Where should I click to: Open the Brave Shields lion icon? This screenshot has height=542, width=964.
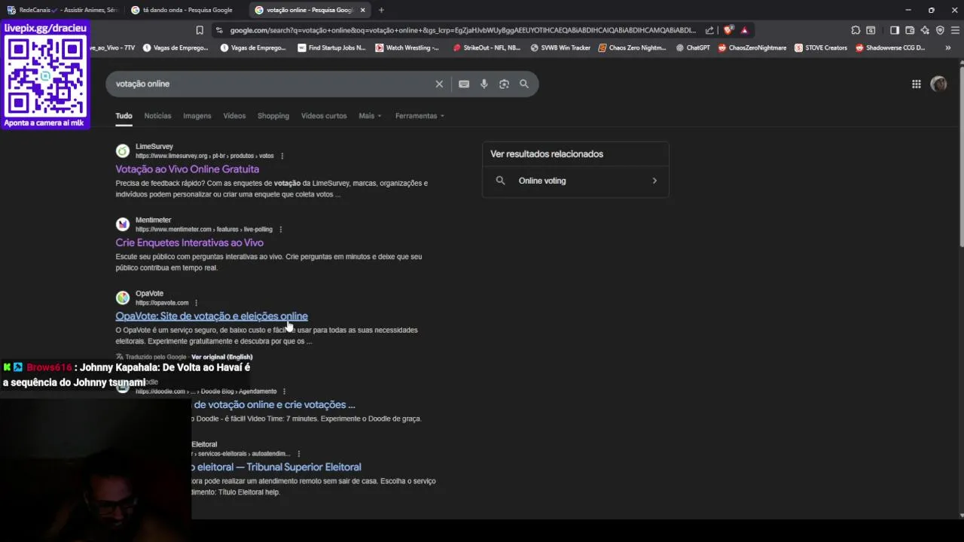point(728,30)
